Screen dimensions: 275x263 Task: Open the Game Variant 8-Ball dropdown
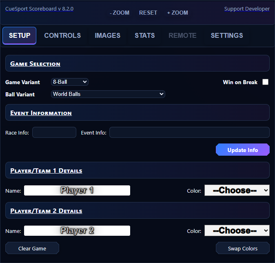coord(70,82)
